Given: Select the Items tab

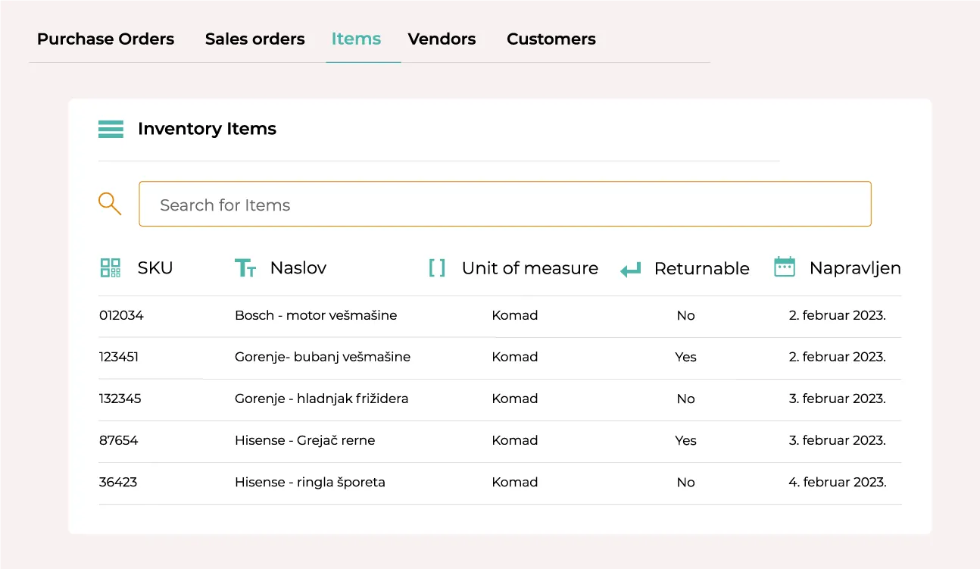Looking at the screenshot, I should pos(356,39).
